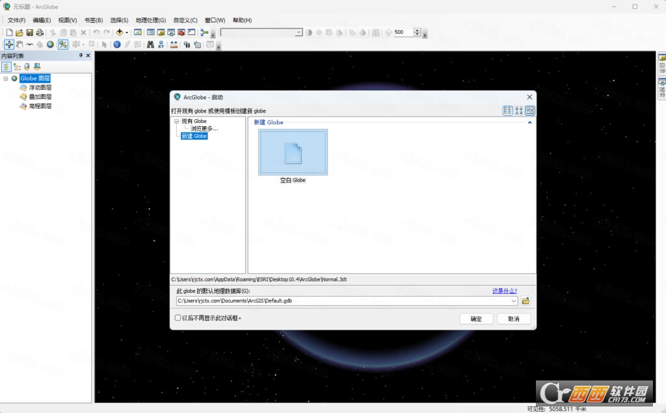Increase the 500 value with up stepper
Screen dimensions: 666x413
point(417,30)
